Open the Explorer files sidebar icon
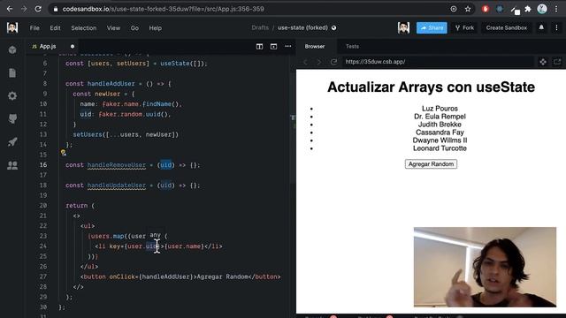 click(x=12, y=72)
